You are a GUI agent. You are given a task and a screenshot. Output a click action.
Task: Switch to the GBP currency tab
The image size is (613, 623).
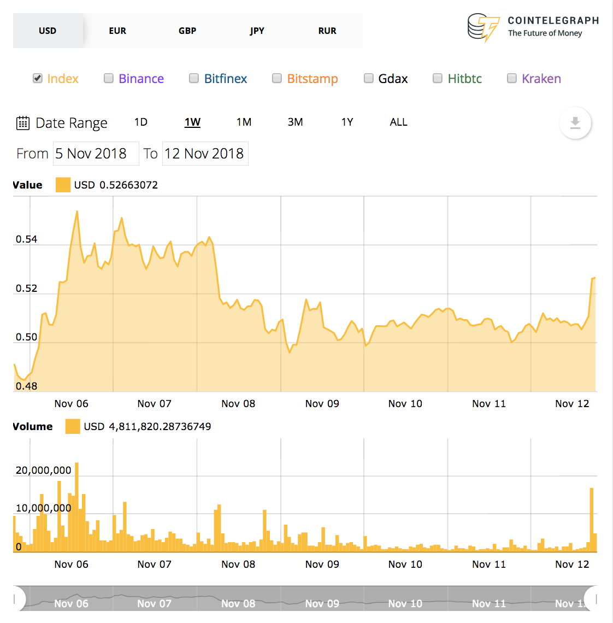(187, 31)
